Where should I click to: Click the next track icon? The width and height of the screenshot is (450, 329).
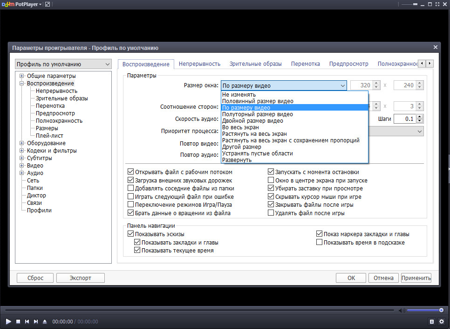pos(36,322)
